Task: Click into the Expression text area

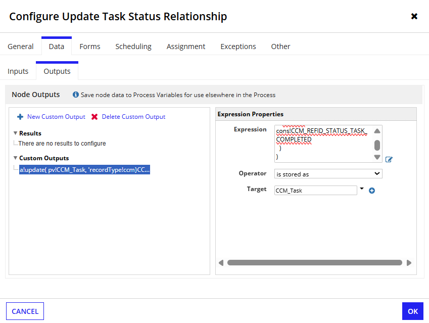Action: click(x=324, y=144)
